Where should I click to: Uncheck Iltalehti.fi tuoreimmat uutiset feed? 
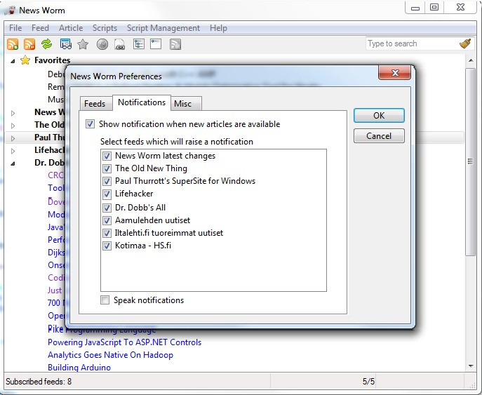(x=107, y=233)
